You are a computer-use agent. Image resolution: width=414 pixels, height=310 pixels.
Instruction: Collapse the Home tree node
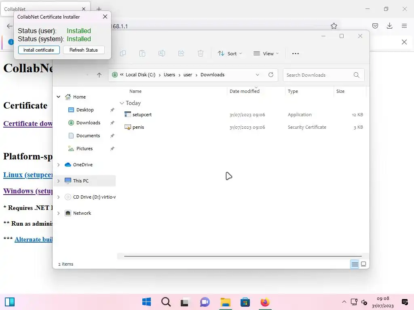click(x=58, y=97)
